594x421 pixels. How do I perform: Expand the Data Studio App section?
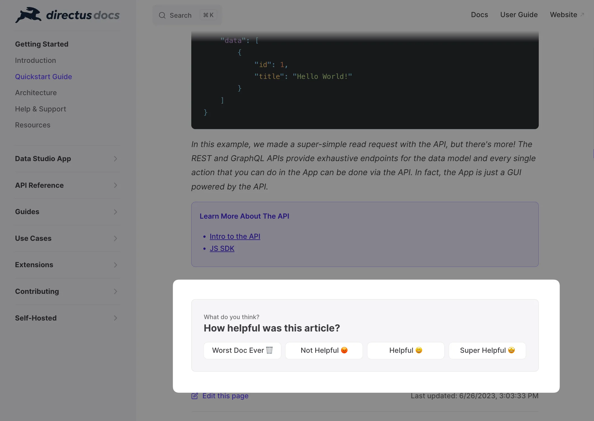[116, 159]
